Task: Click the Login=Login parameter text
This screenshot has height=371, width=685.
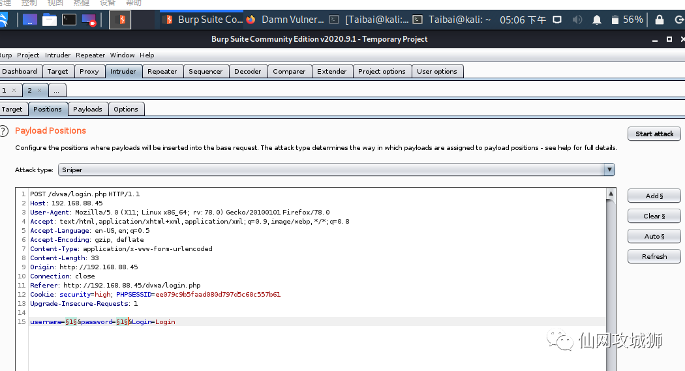Action: [153, 322]
